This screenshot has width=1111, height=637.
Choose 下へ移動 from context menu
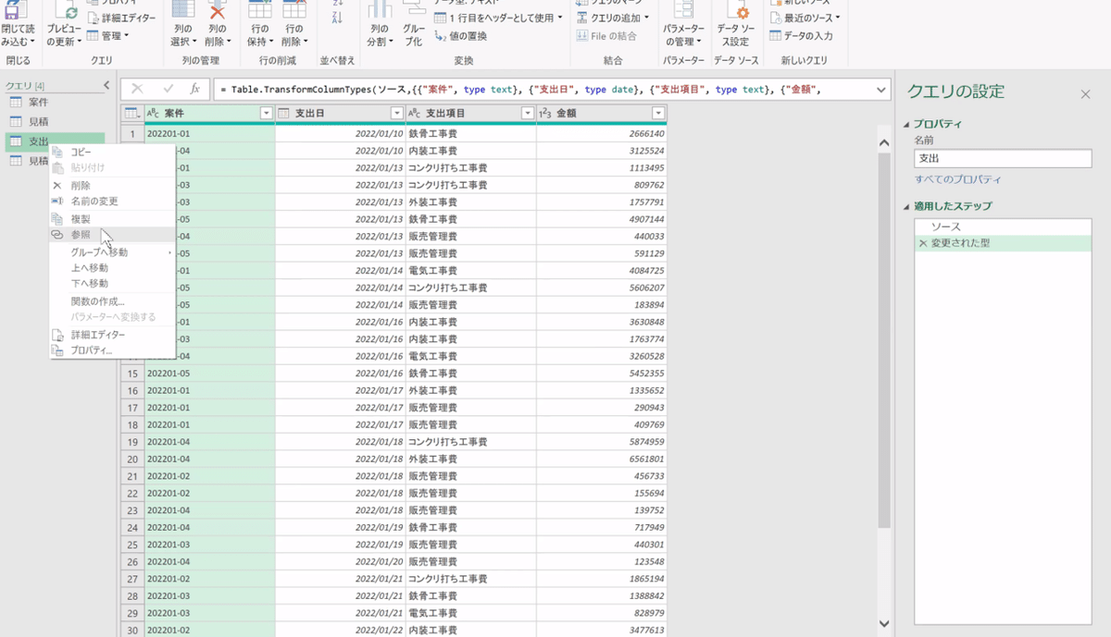[x=111, y=284]
